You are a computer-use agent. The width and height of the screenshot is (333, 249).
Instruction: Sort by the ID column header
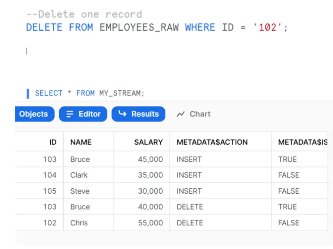[x=52, y=142]
